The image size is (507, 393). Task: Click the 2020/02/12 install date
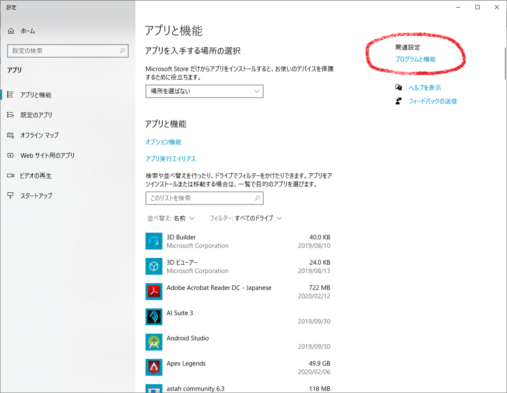pyautogui.click(x=314, y=296)
